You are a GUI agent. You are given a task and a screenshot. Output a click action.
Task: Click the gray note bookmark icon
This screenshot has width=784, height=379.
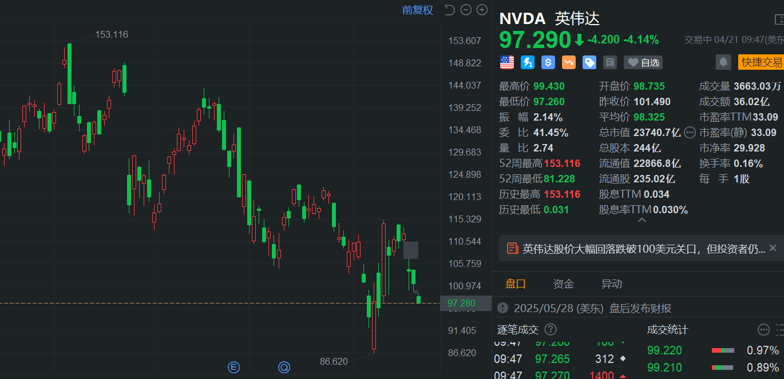click(x=610, y=62)
